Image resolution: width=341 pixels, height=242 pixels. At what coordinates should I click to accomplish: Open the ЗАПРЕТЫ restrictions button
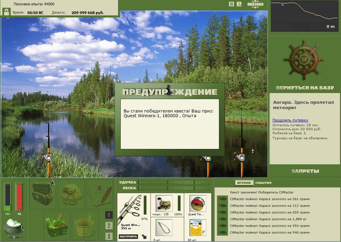click(305, 171)
